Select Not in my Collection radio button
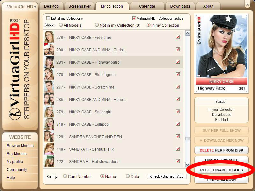Screen dimensions: 255x191 pyautogui.click(x=97, y=25)
